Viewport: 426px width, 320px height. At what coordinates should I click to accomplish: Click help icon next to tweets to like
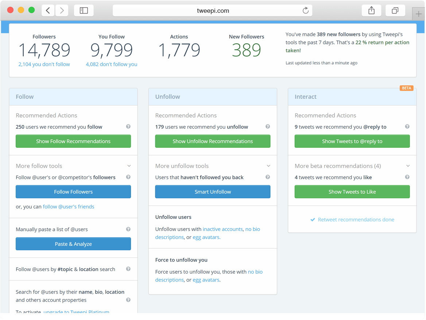pyautogui.click(x=407, y=177)
